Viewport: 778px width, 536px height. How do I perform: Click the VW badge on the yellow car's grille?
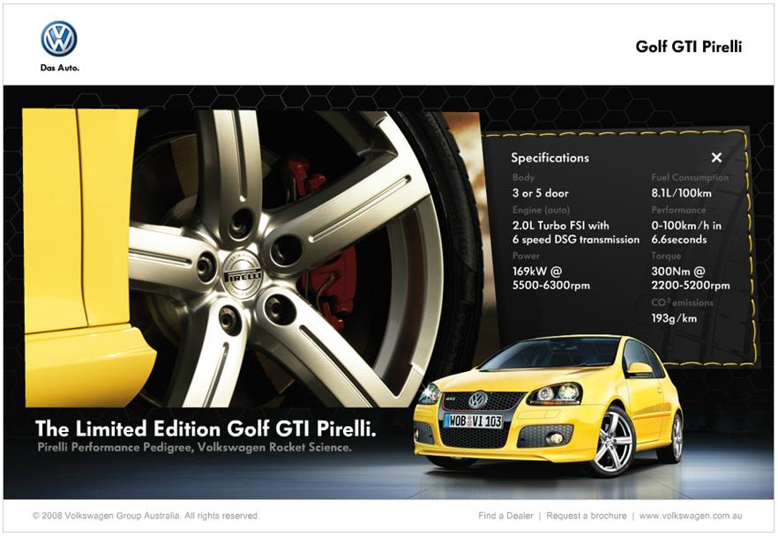coord(477,399)
